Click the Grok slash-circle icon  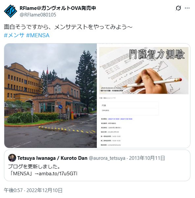pyautogui.click(x=178, y=8)
